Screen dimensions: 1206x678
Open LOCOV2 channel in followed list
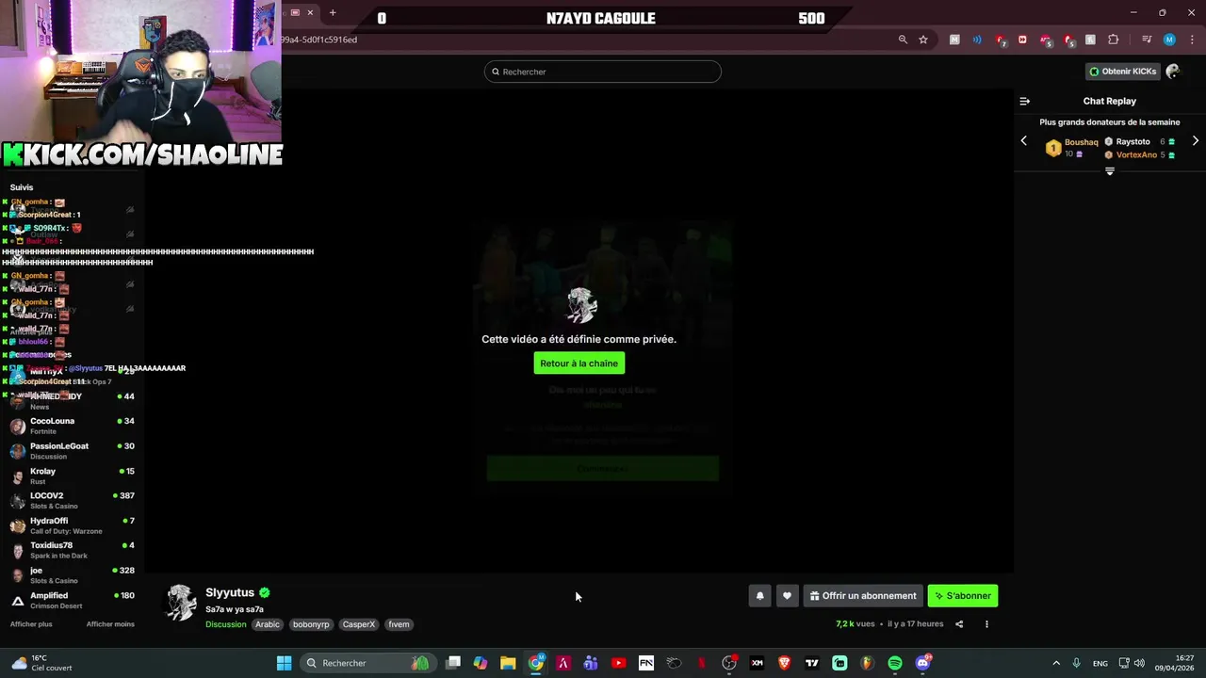click(x=73, y=500)
